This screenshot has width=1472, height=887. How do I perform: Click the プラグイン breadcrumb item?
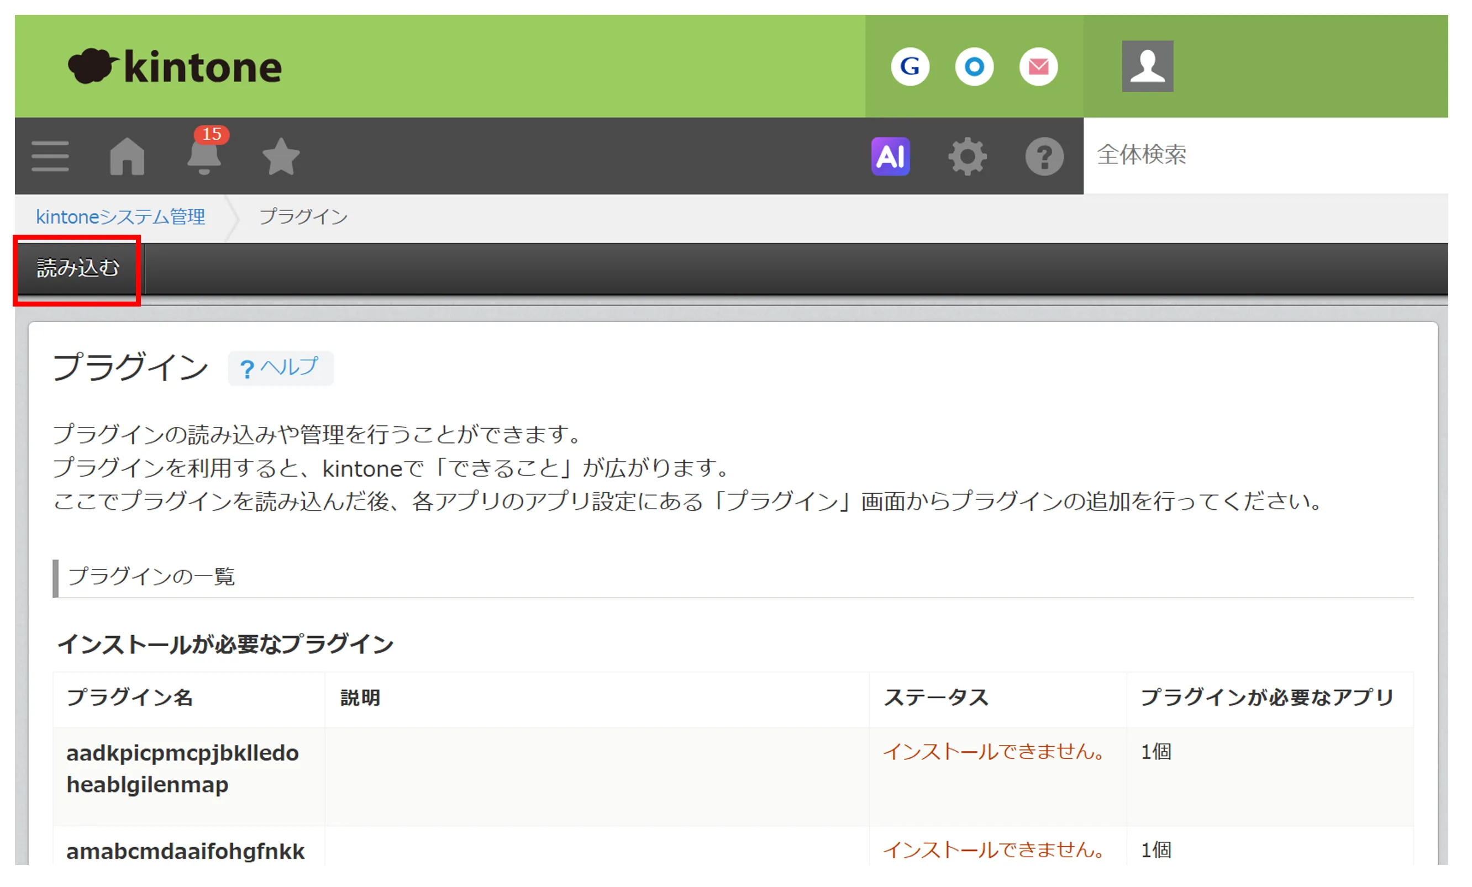[x=303, y=217]
